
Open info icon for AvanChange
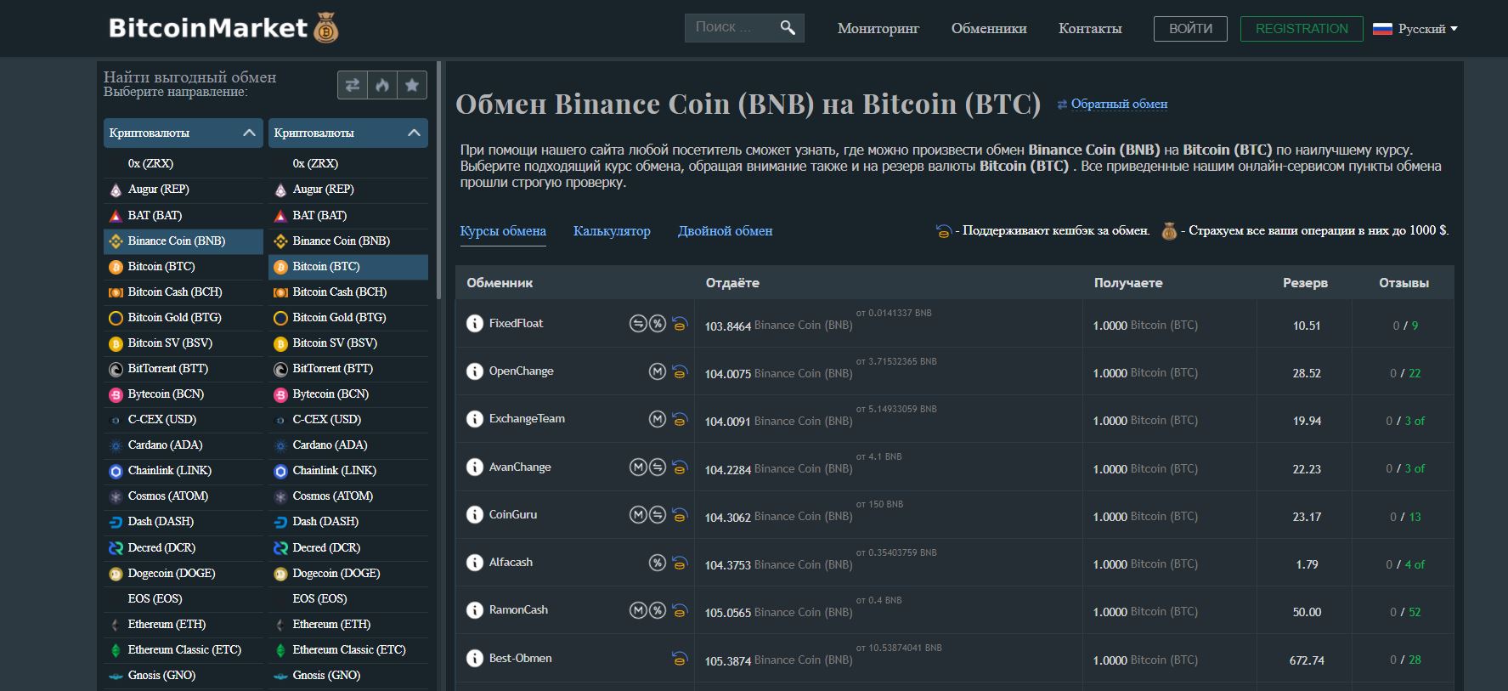click(475, 467)
